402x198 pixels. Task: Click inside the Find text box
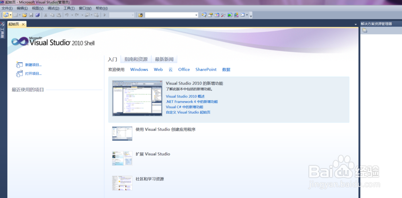click(x=170, y=15)
